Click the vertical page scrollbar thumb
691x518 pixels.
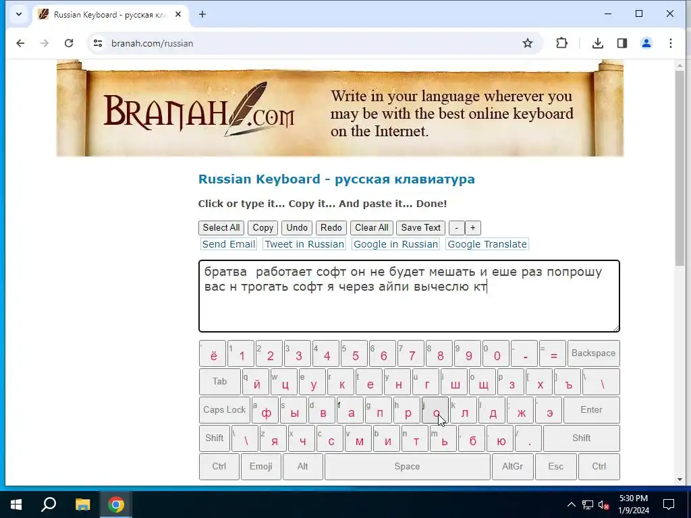pos(680,167)
